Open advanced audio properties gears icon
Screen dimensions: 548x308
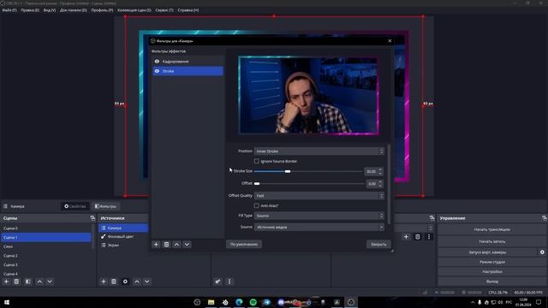(217, 281)
